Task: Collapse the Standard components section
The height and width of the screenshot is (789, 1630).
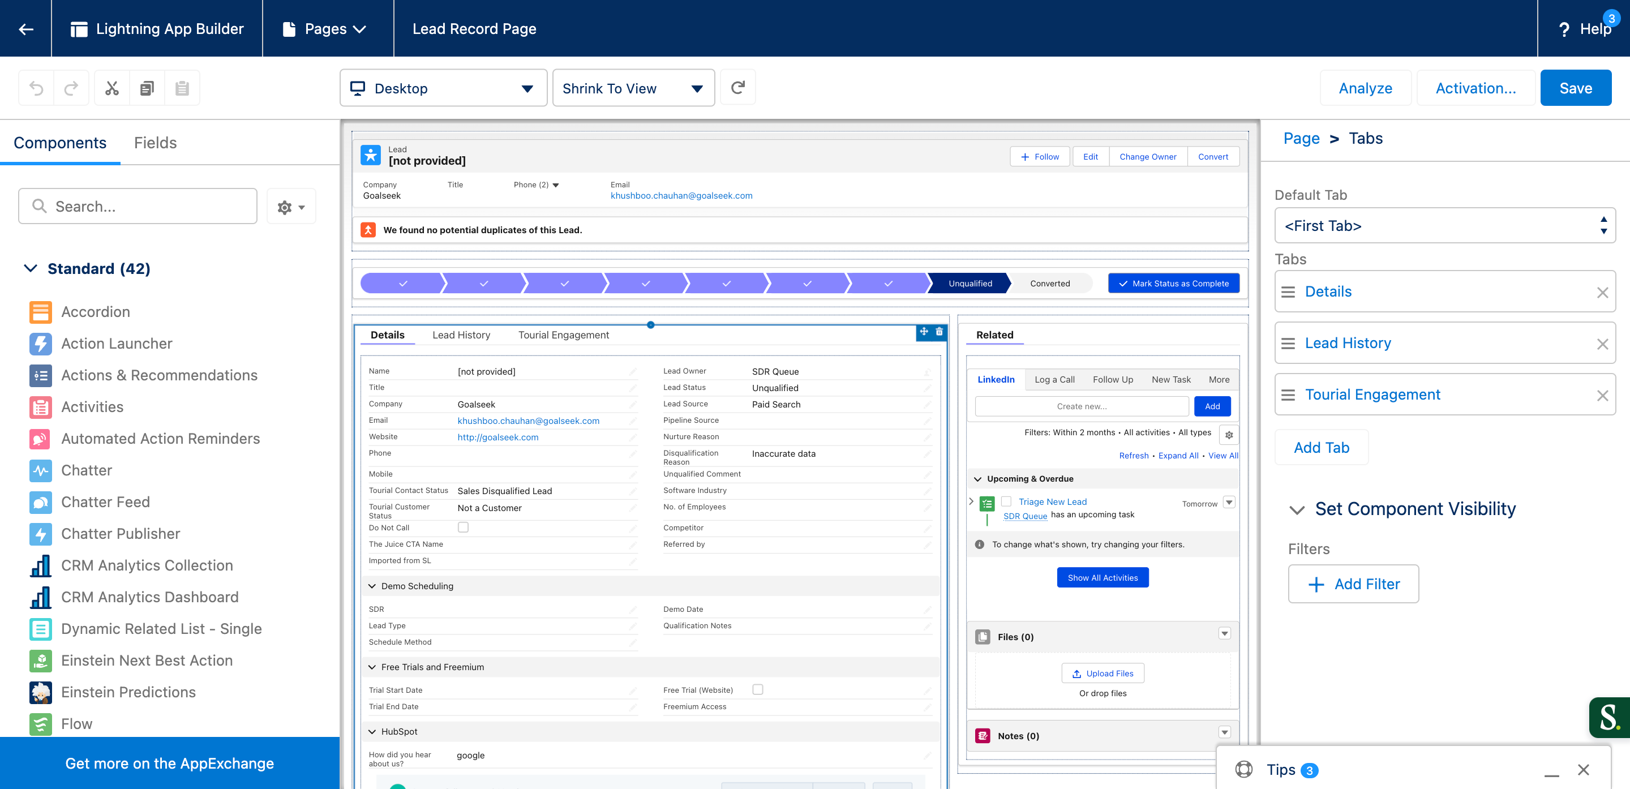Action: pyautogui.click(x=31, y=268)
